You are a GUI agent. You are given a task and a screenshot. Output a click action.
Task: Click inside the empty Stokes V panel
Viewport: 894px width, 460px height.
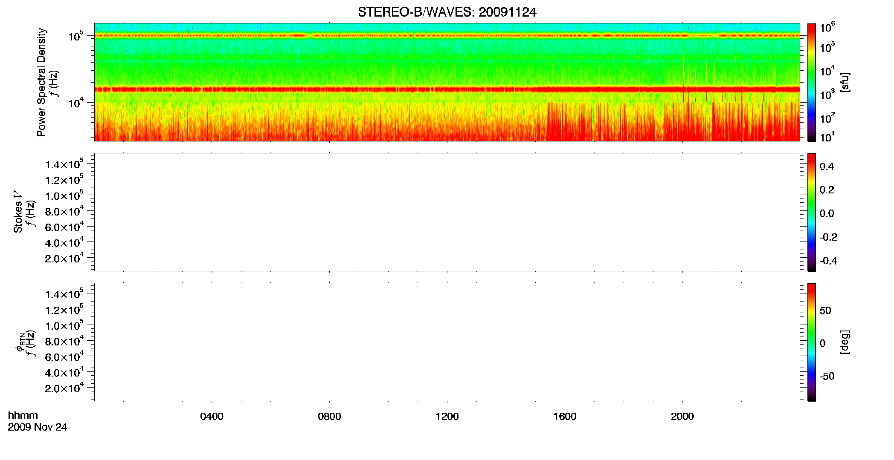[x=447, y=212]
